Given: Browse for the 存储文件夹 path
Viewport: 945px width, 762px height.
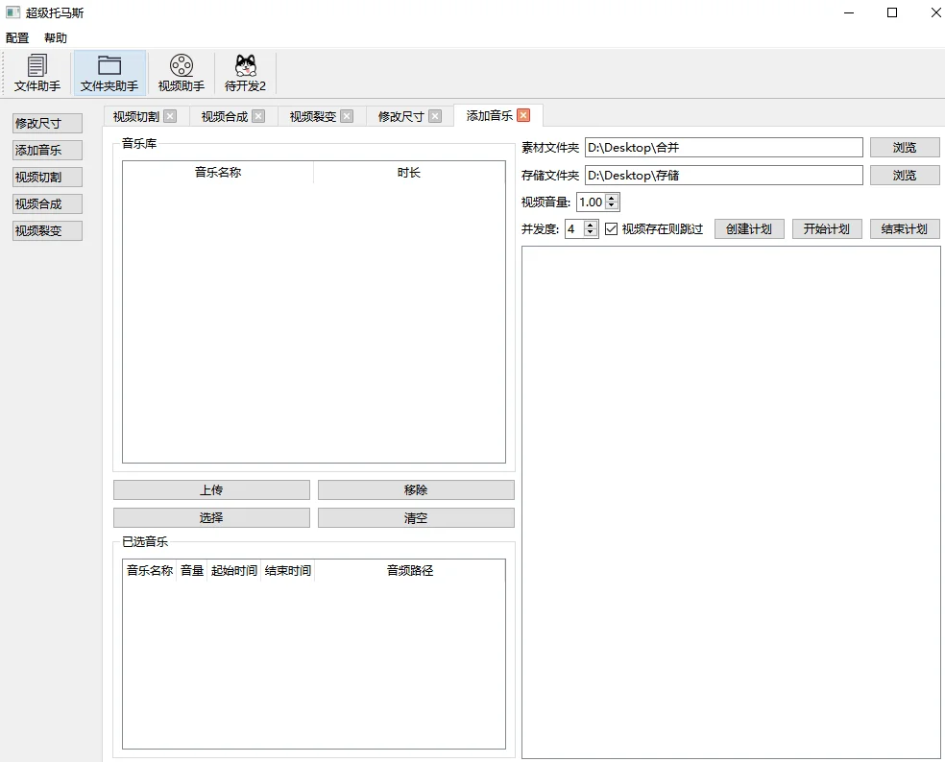Looking at the screenshot, I should 905,176.
